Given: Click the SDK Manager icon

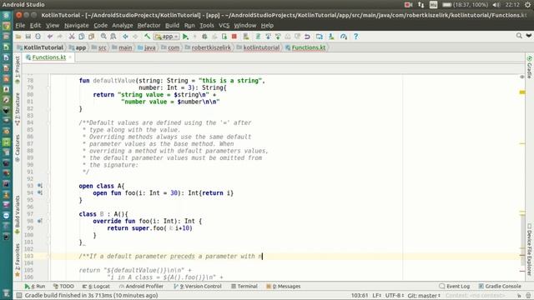Looking at the screenshot, I should tap(331, 37).
